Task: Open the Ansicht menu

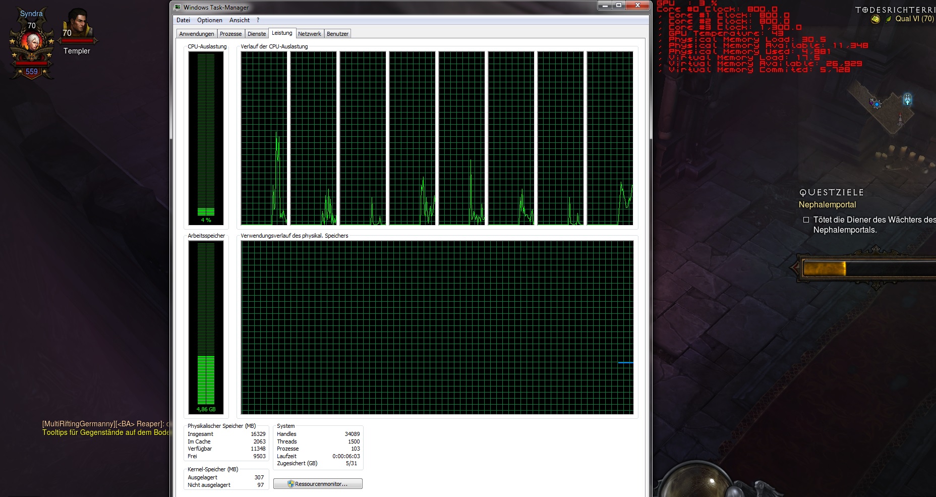Action: click(240, 20)
